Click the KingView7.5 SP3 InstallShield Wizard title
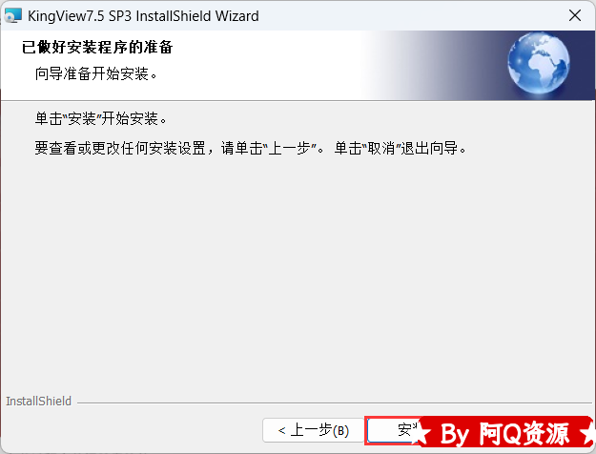596x454 pixels. pos(143,16)
